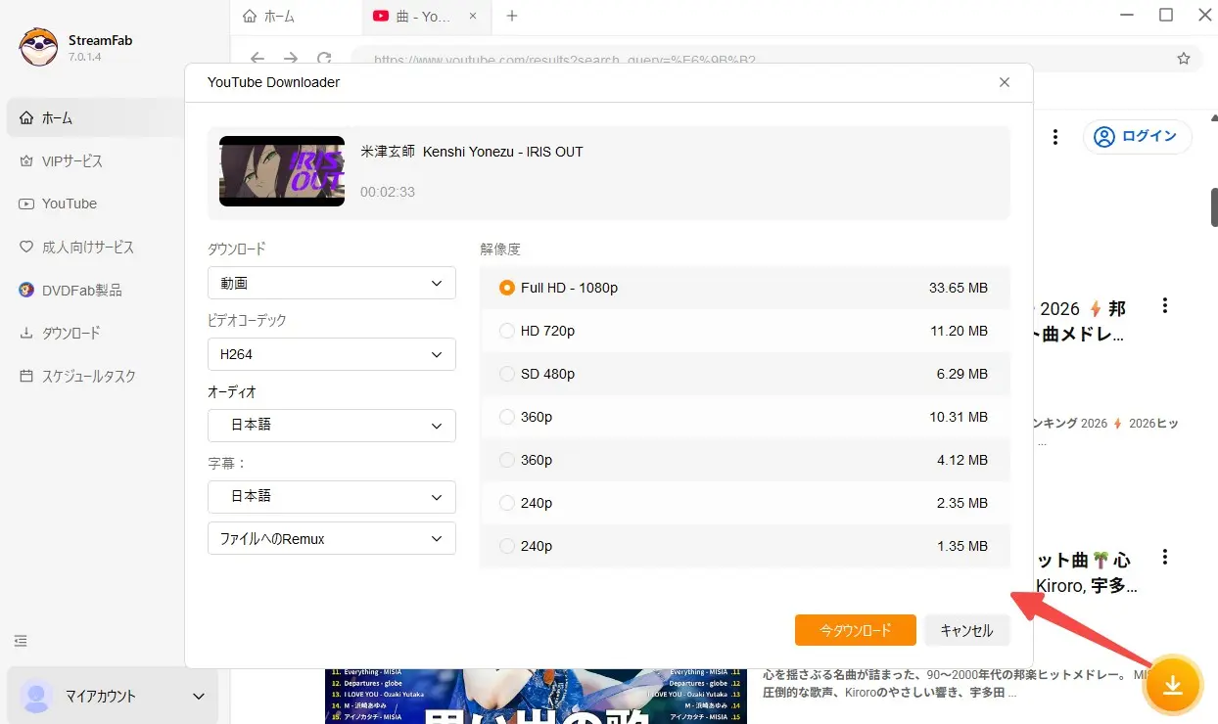Open a new tab with plus icon
This screenshot has height=724, width=1218.
point(511,16)
